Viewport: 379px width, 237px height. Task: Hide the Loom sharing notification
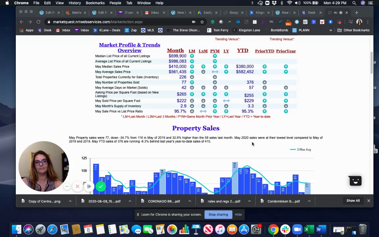238,215
